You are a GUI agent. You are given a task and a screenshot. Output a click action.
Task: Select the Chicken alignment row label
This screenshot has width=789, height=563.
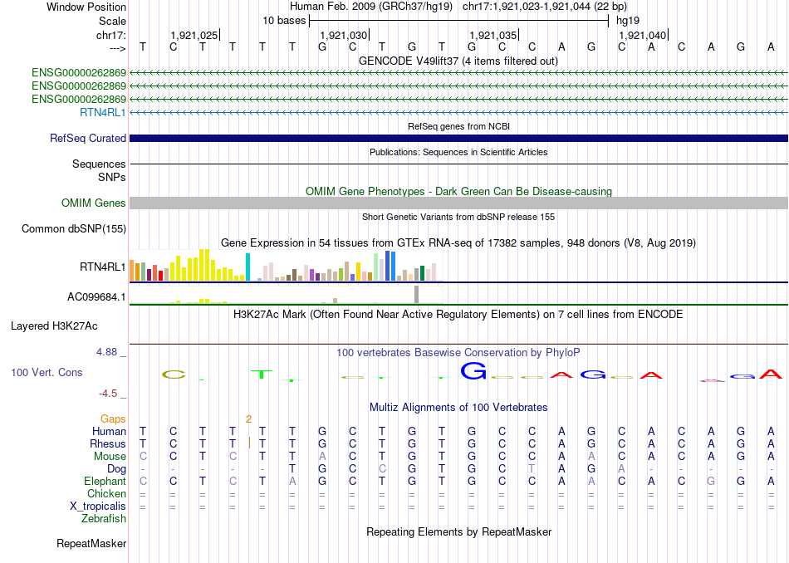tap(106, 493)
